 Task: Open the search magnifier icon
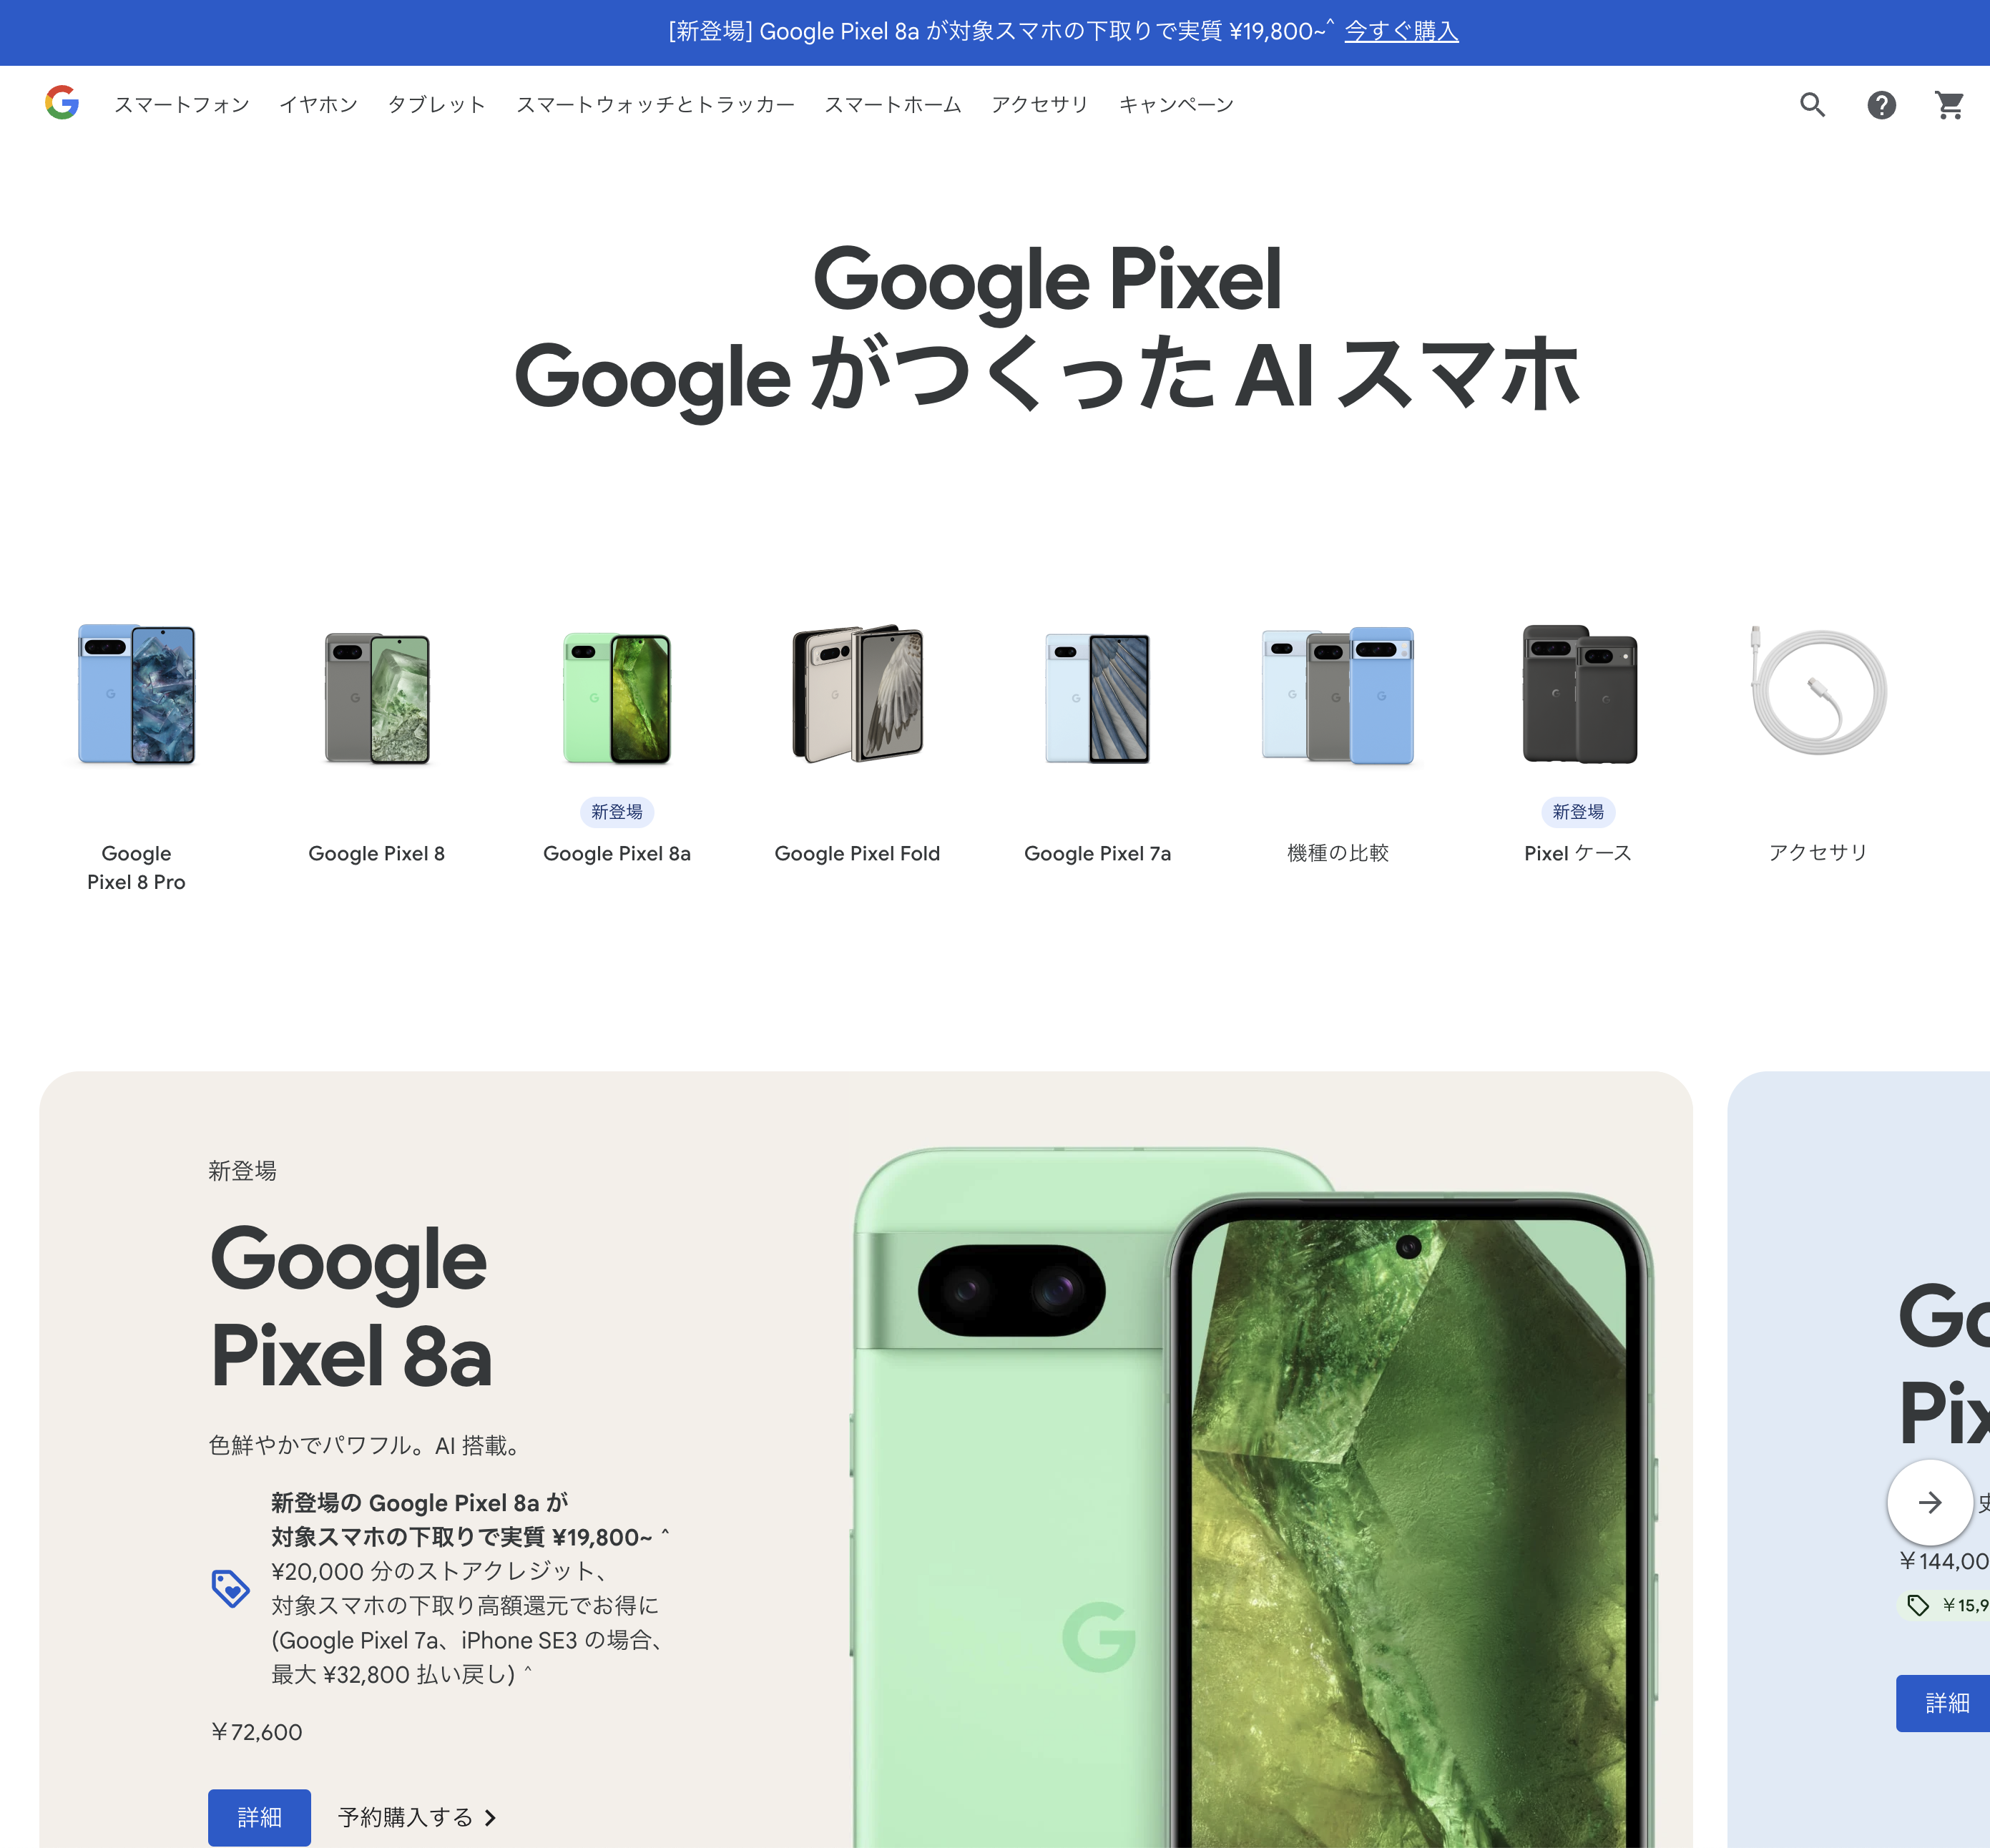coord(1812,105)
